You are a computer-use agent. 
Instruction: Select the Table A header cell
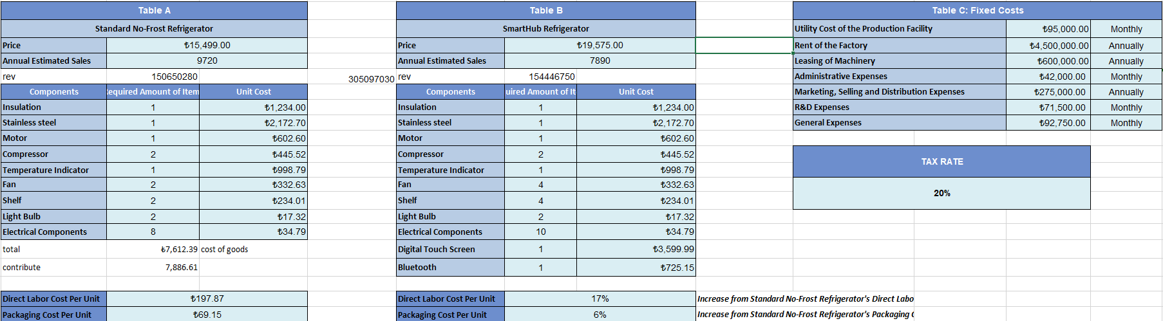154,10
